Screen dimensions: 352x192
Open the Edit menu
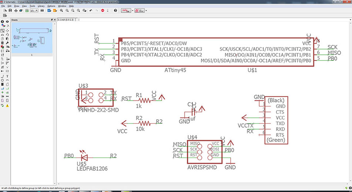coord(9,6)
